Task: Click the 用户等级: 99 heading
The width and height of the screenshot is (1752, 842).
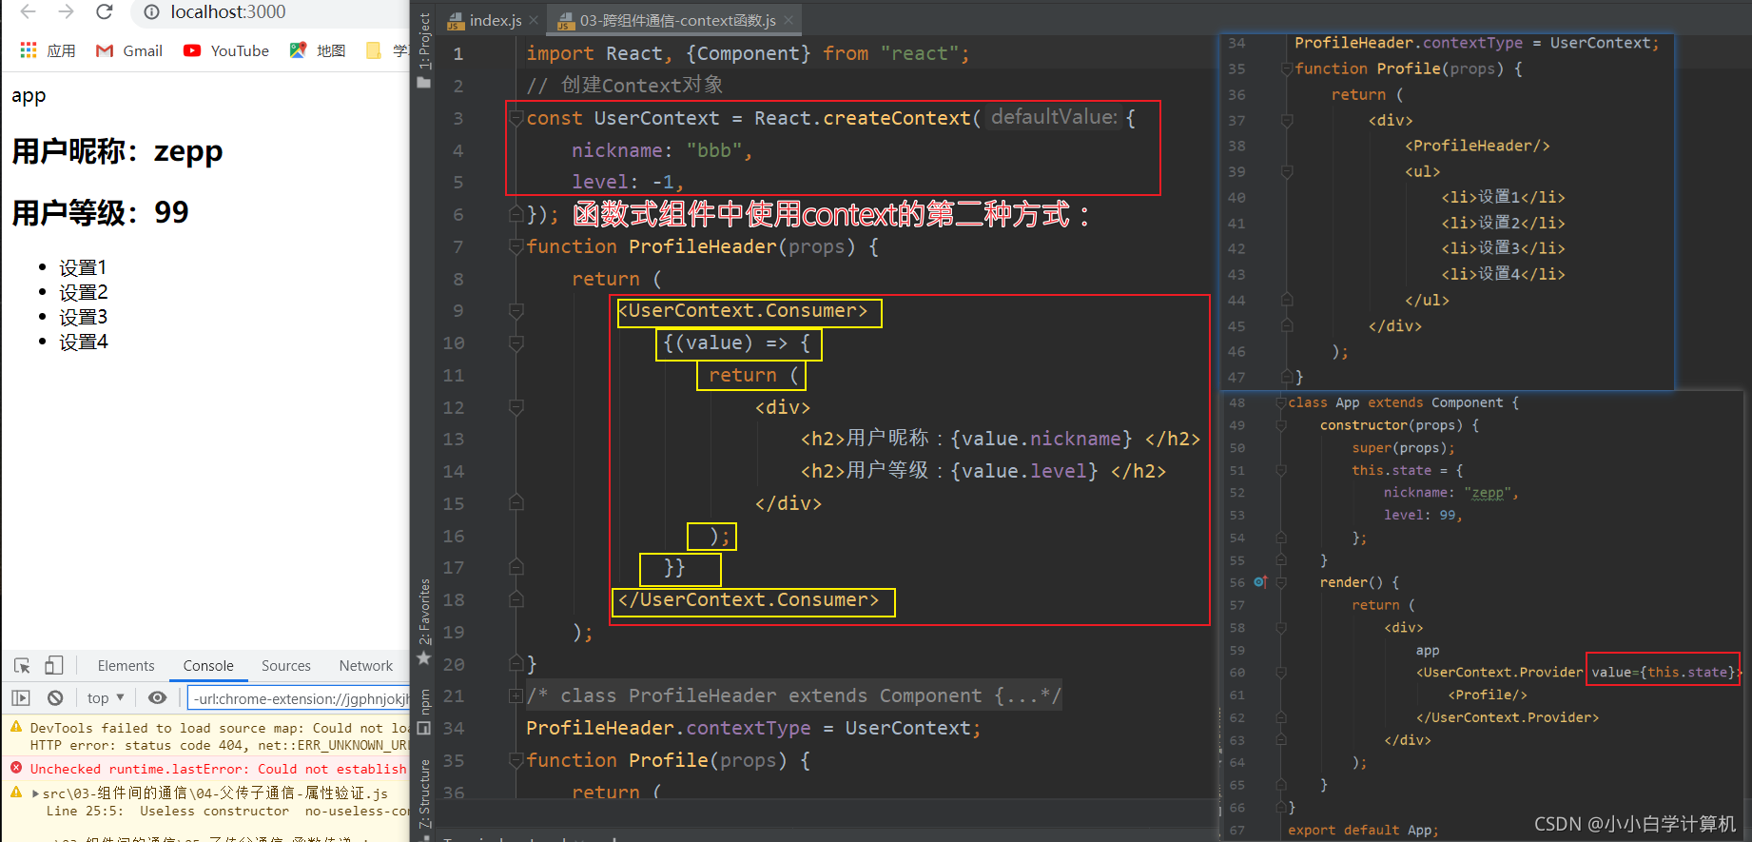Action: coord(100,212)
